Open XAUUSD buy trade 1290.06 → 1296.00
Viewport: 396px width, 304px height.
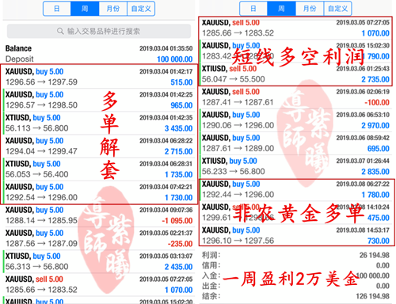coord(295,120)
